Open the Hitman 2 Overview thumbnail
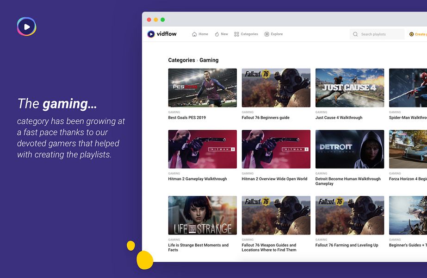Image resolution: width=427 pixels, height=278 pixels. [276, 149]
